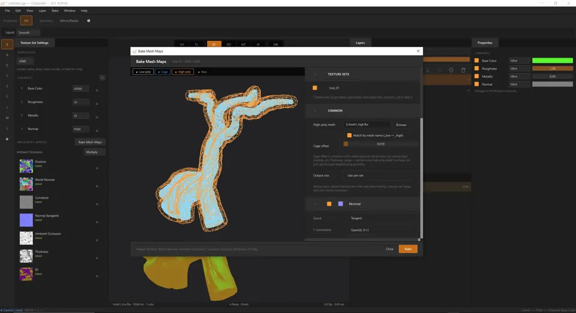Collapse the TEXTURE SETS section

315,74
